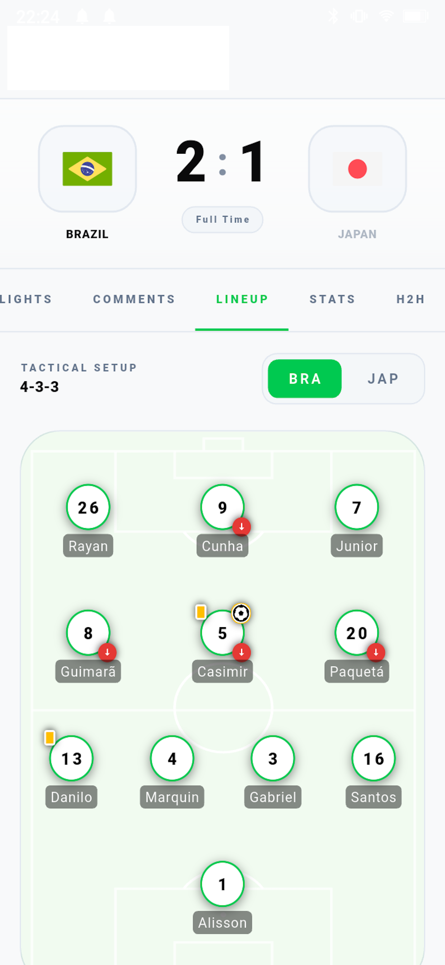The height and width of the screenshot is (965, 445).
Task: Open the Comments tab
Action: point(134,299)
